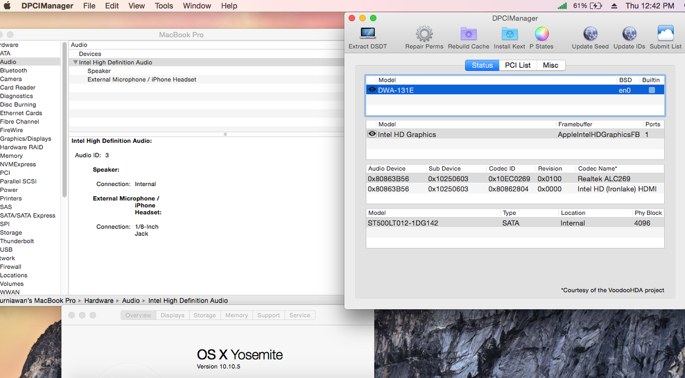Click the battery status icon in menu bar
The width and height of the screenshot is (685, 378).
pyautogui.click(x=596, y=6)
